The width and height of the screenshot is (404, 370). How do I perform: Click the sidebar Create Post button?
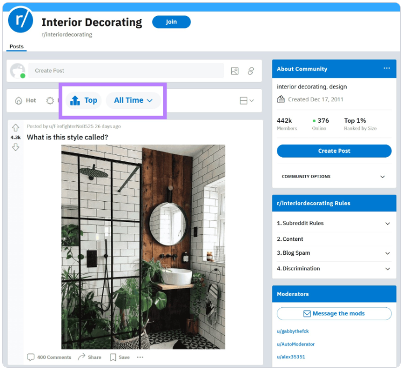pos(334,151)
